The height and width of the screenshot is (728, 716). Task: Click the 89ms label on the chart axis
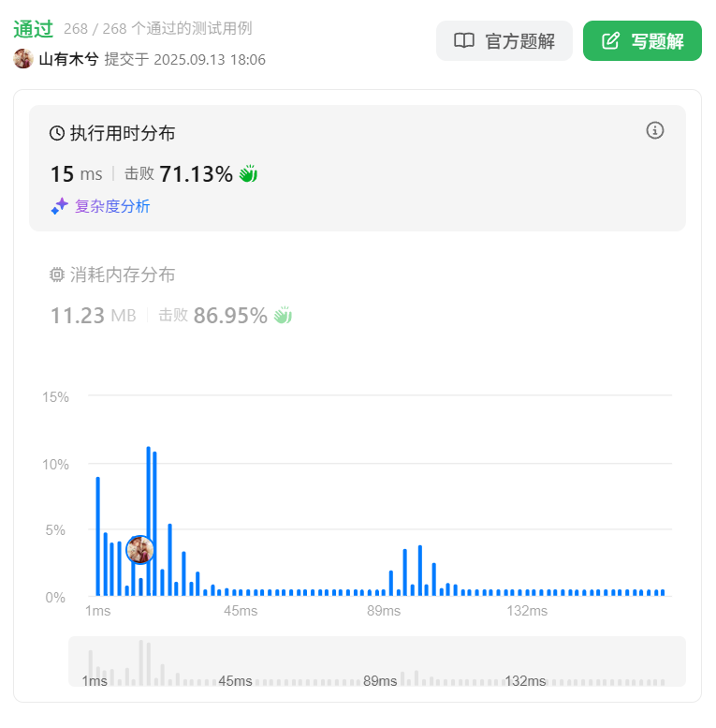(x=384, y=611)
